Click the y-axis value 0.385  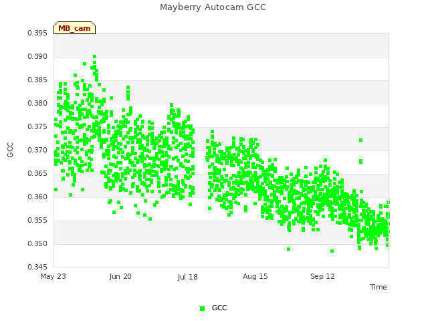37,80
